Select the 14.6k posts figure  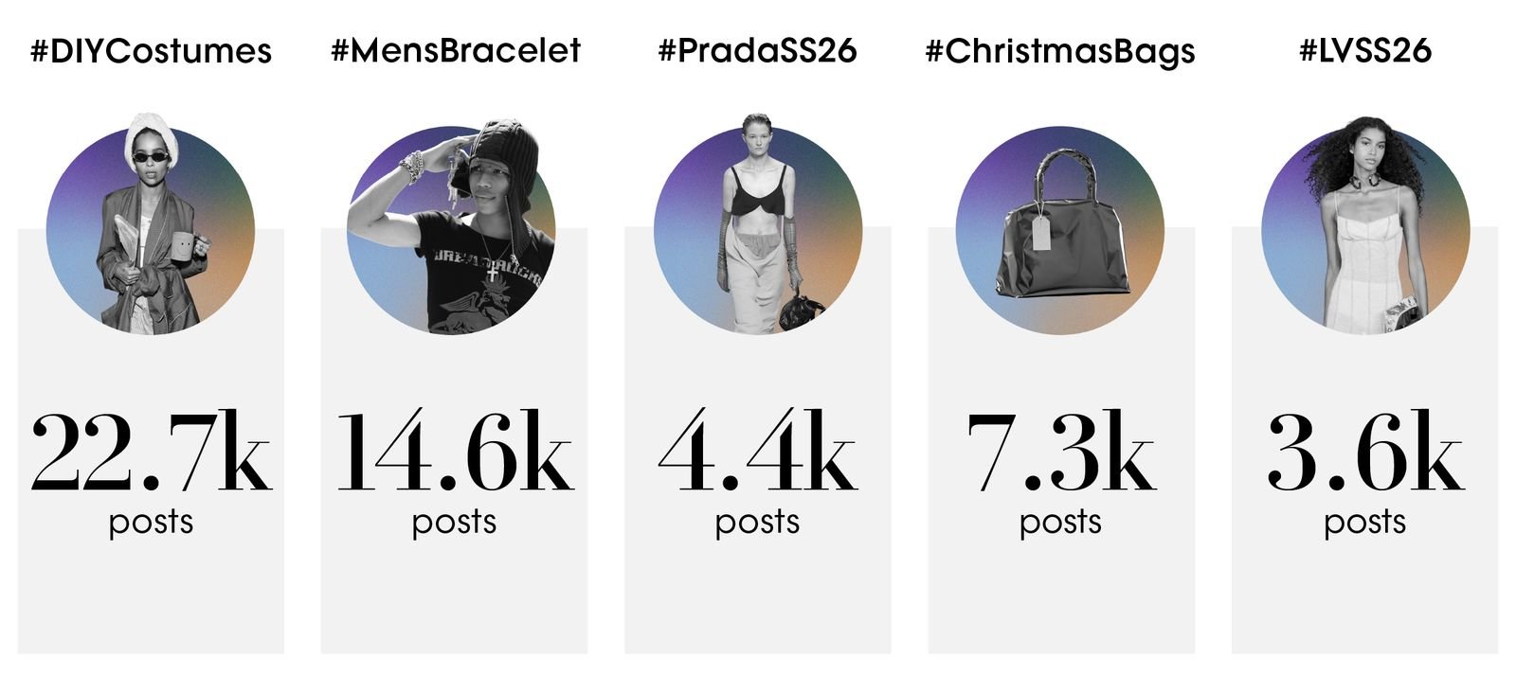click(455, 453)
